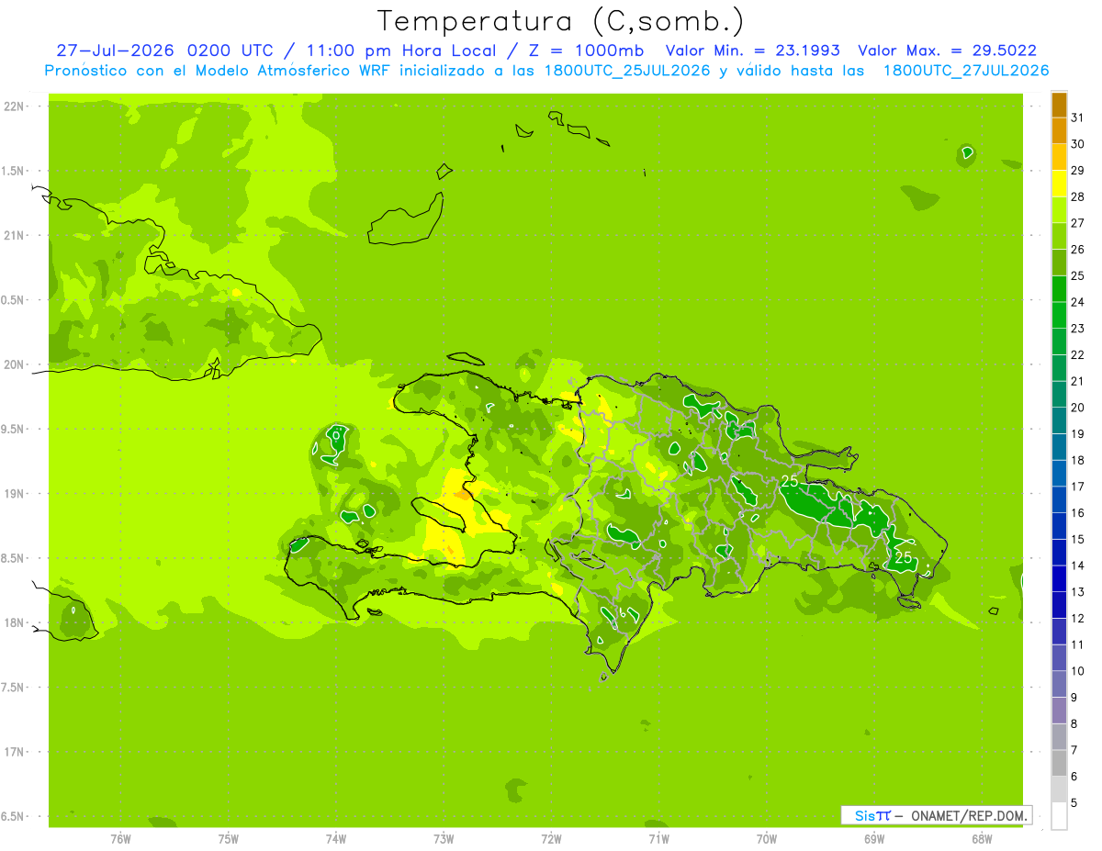The width and height of the screenshot is (1102, 851).
Task: Click the "68W" longitude axis label
Action: click(x=982, y=838)
